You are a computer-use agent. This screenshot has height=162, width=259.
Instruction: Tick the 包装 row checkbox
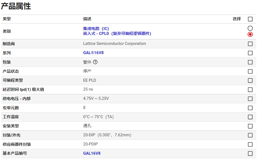(250, 62)
